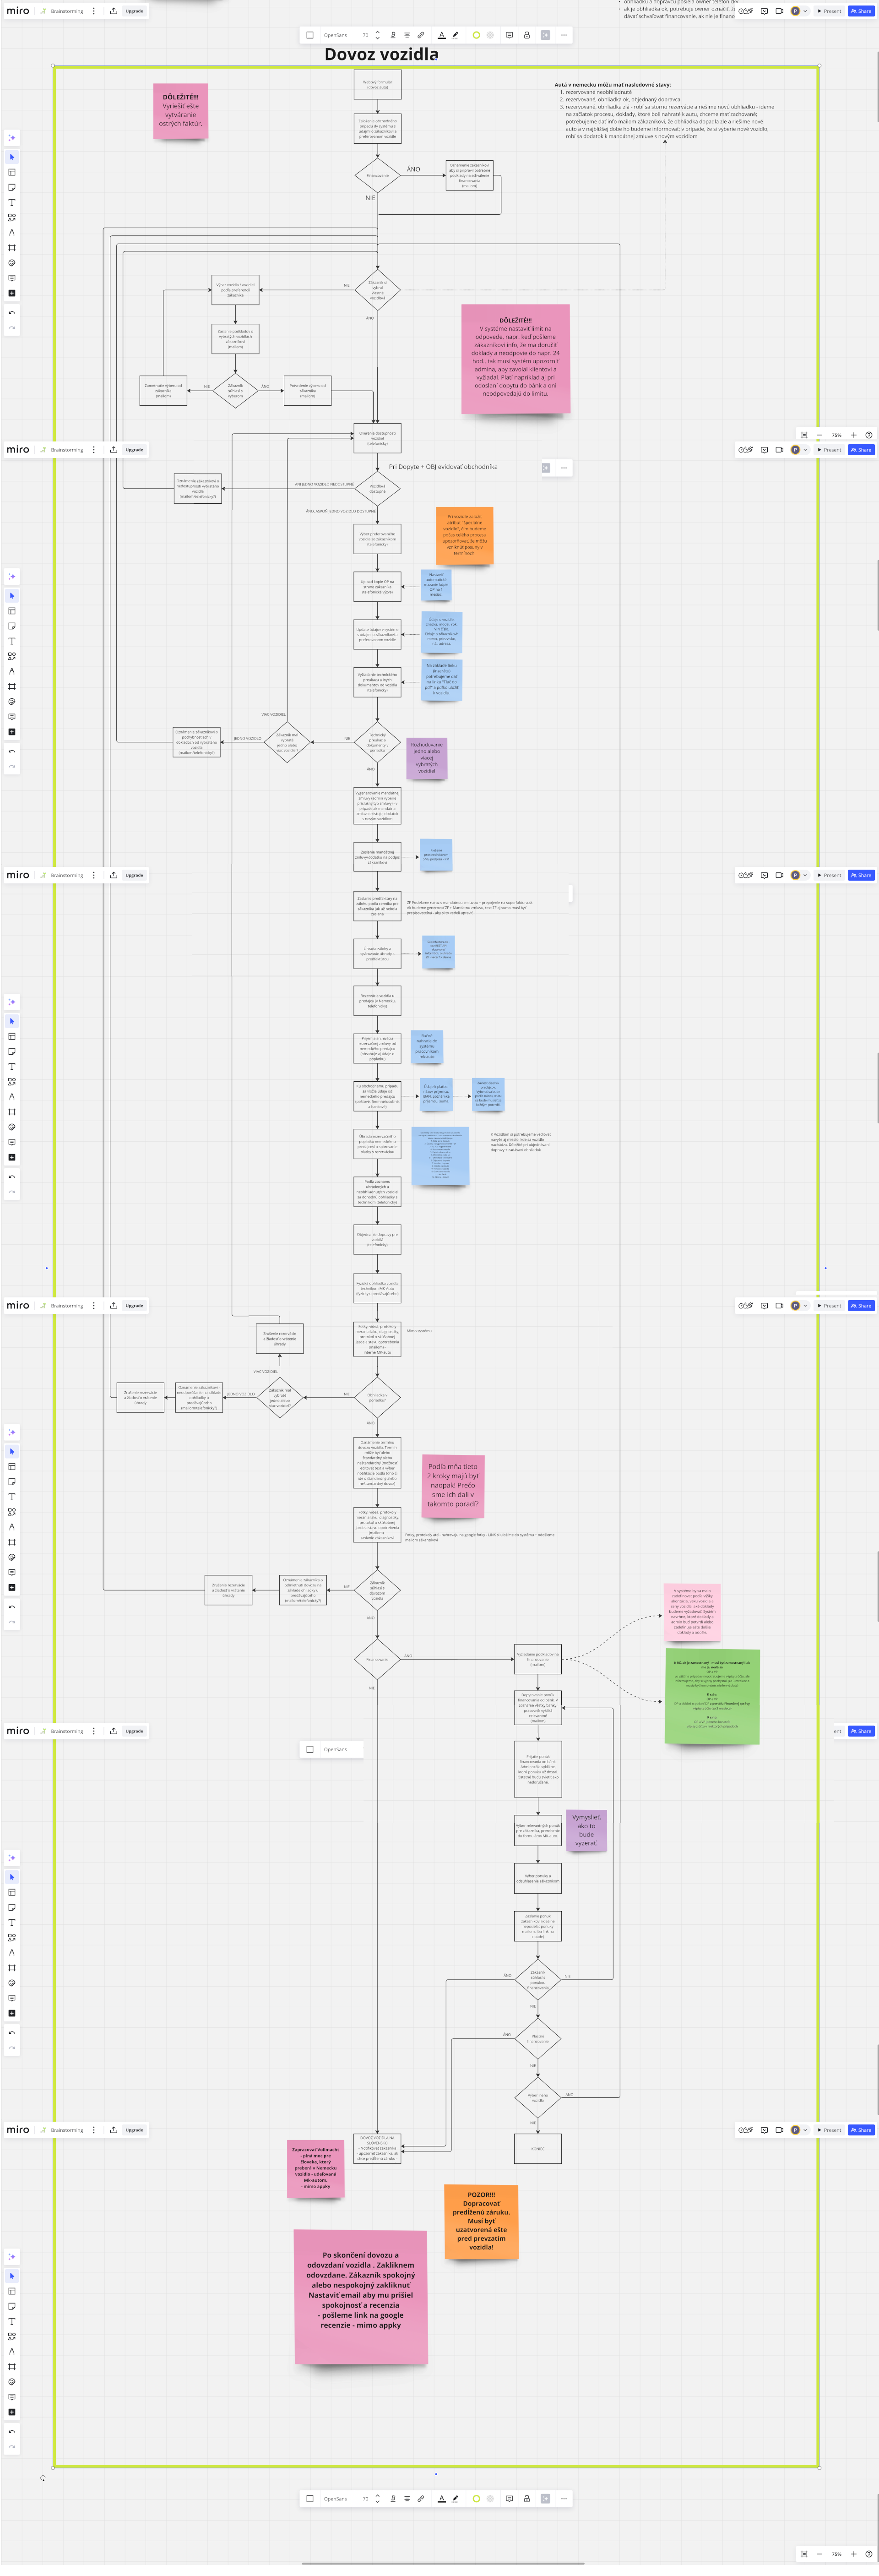The width and height of the screenshot is (879, 2576).
Task: Select the Text tool in topmost left toolbar
Action: [12, 202]
